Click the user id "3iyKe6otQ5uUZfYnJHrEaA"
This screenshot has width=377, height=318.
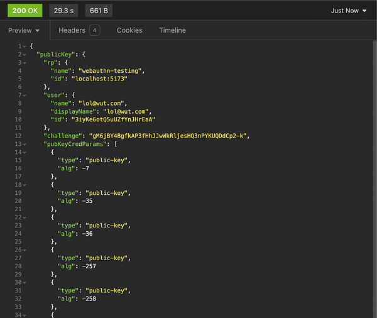click(x=114, y=119)
